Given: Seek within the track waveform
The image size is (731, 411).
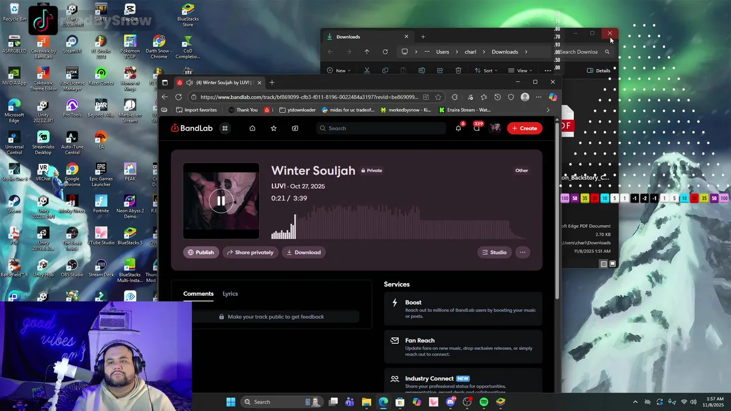Looking at the screenshot, I should (x=400, y=223).
